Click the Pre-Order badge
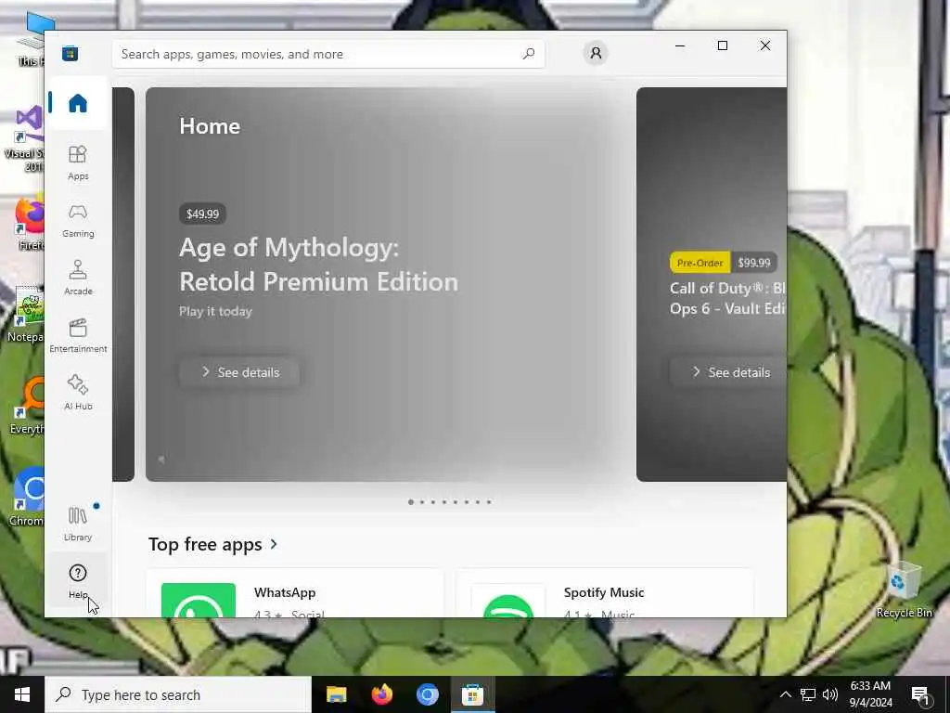This screenshot has height=713, width=950. pyautogui.click(x=700, y=263)
